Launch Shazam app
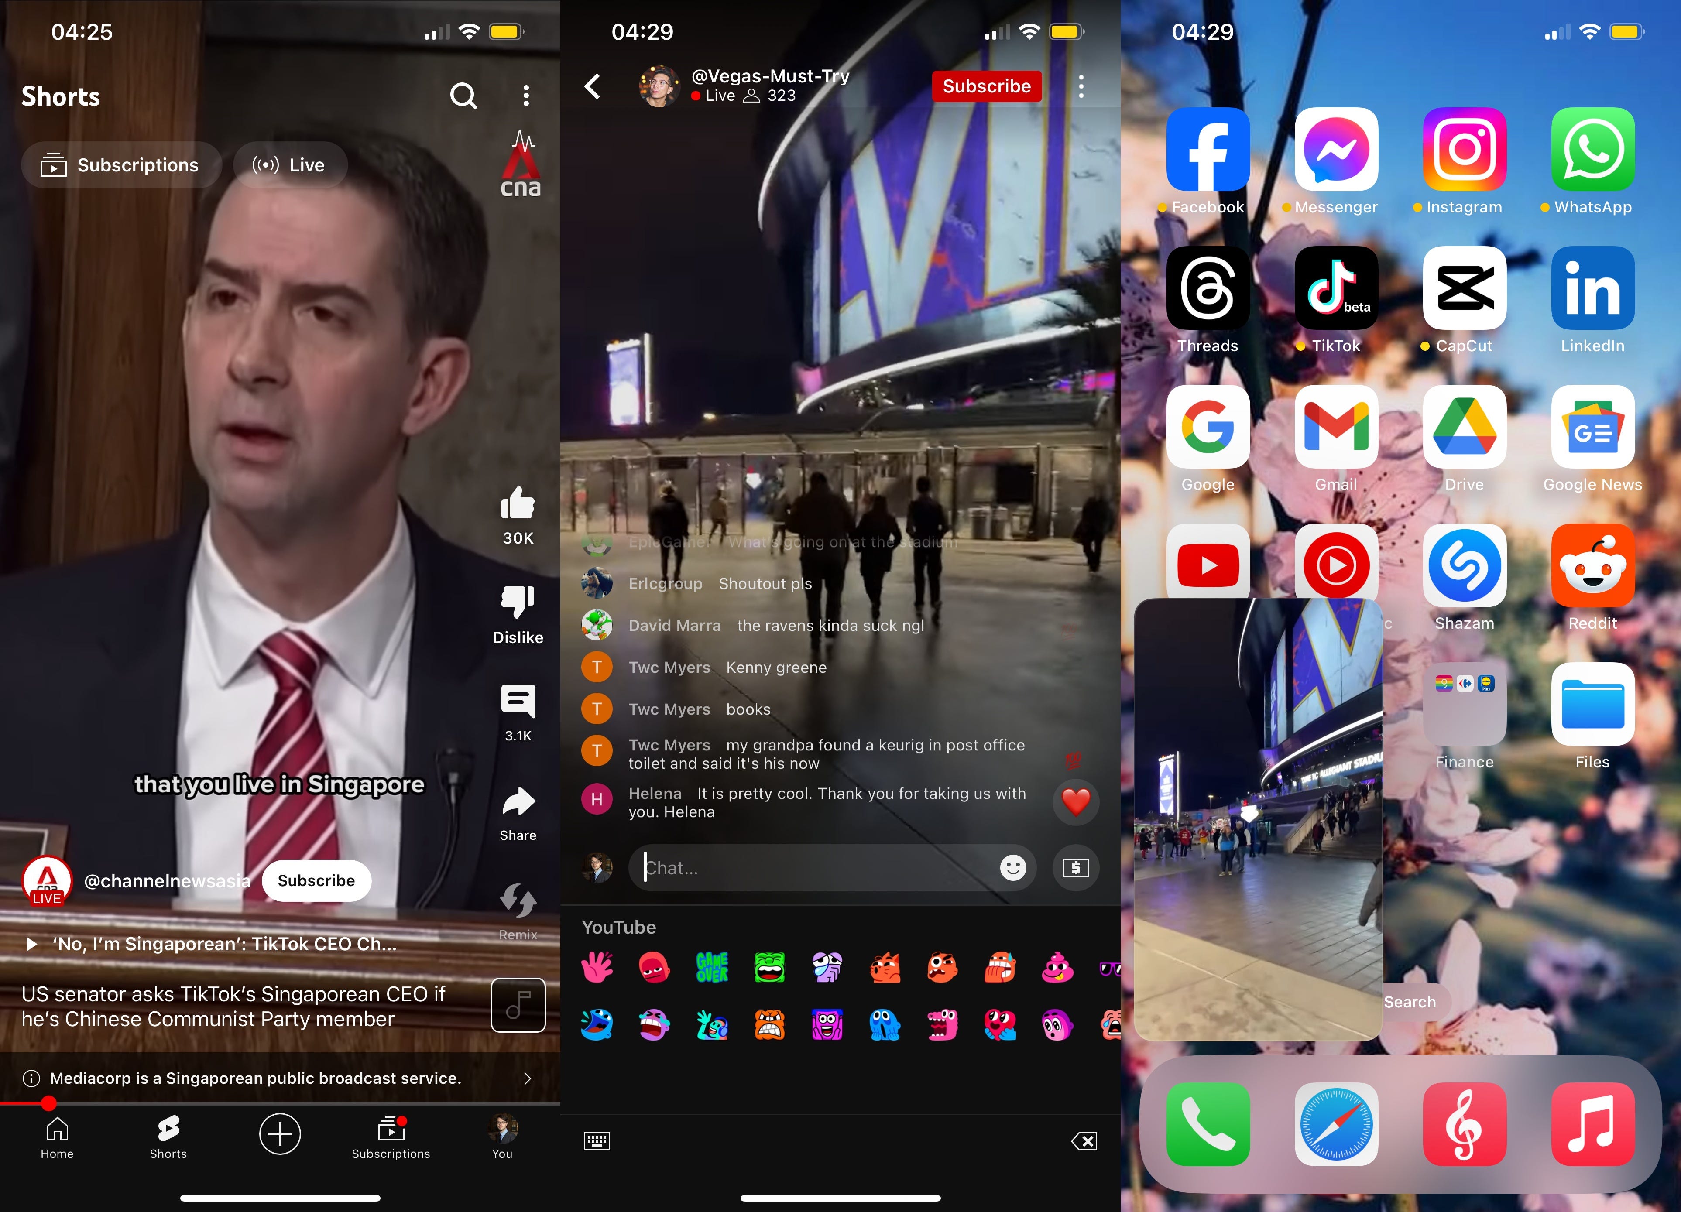Image resolution: width=1681 pixels, height=1212 pixels. pos(1465,565)
